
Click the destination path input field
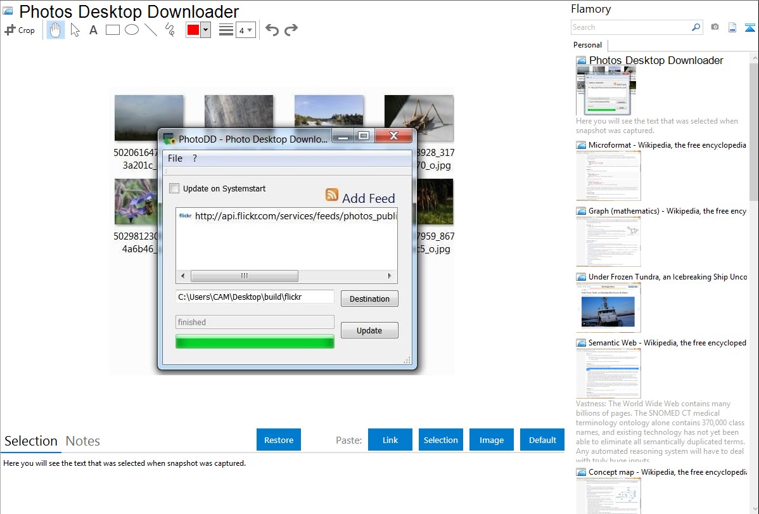[255, 297]
